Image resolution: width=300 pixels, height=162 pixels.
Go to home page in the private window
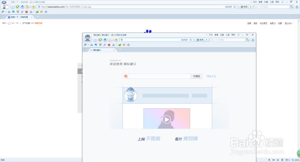coord(105,40)
